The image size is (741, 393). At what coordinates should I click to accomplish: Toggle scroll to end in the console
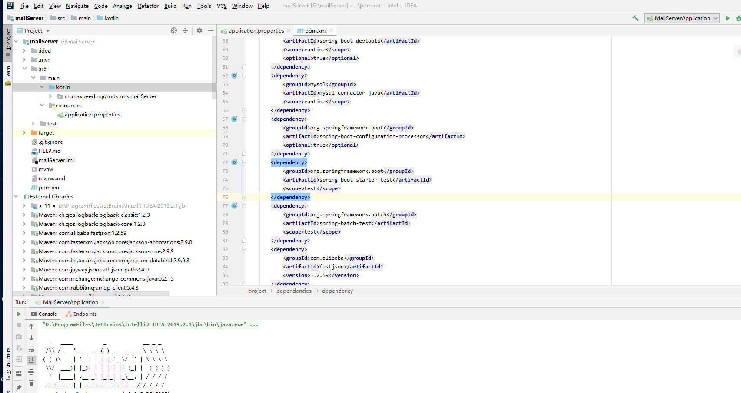tap(31, 360)
